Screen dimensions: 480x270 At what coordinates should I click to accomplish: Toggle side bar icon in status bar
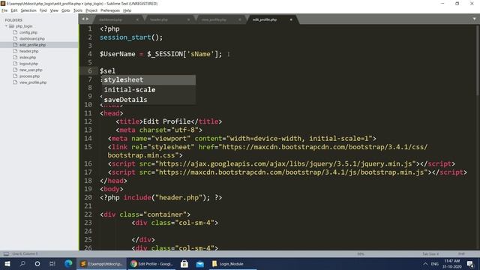pyautogui.click(x=6, y=253)
